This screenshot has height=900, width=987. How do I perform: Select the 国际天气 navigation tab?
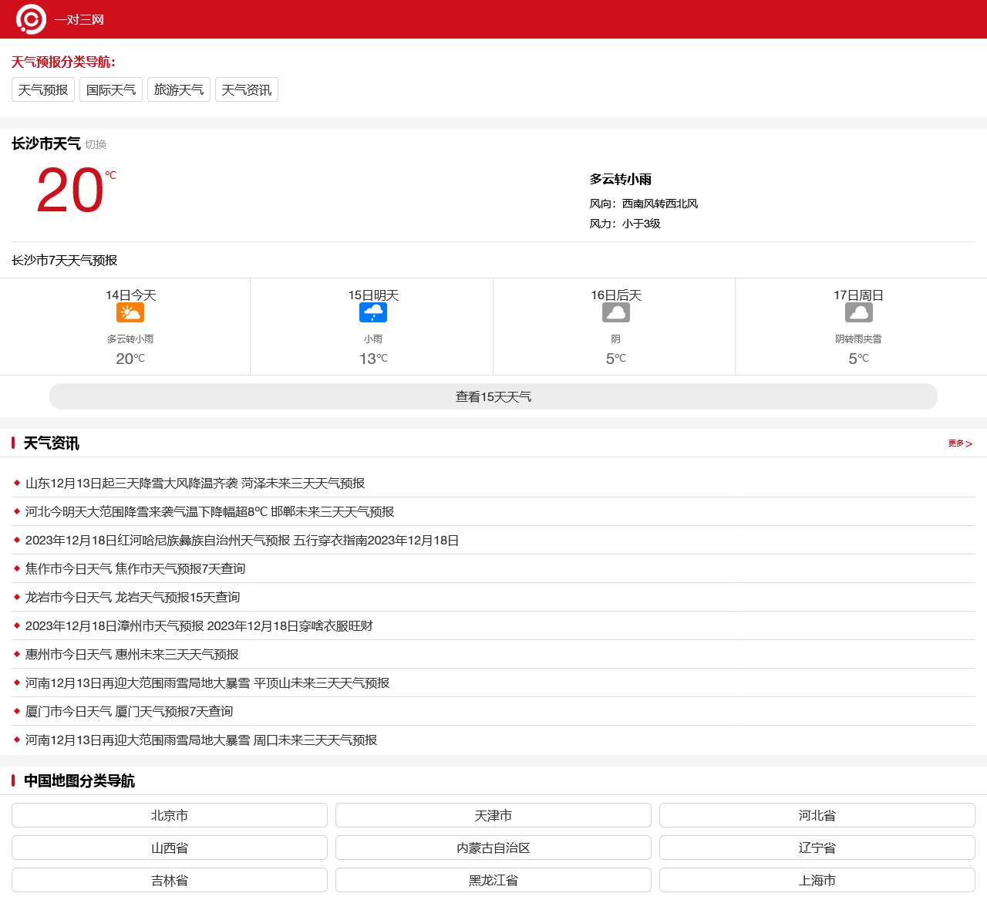click(110, 89)
